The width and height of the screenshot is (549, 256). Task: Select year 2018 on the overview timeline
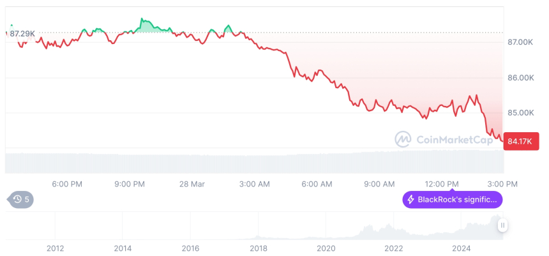(259, 248)
